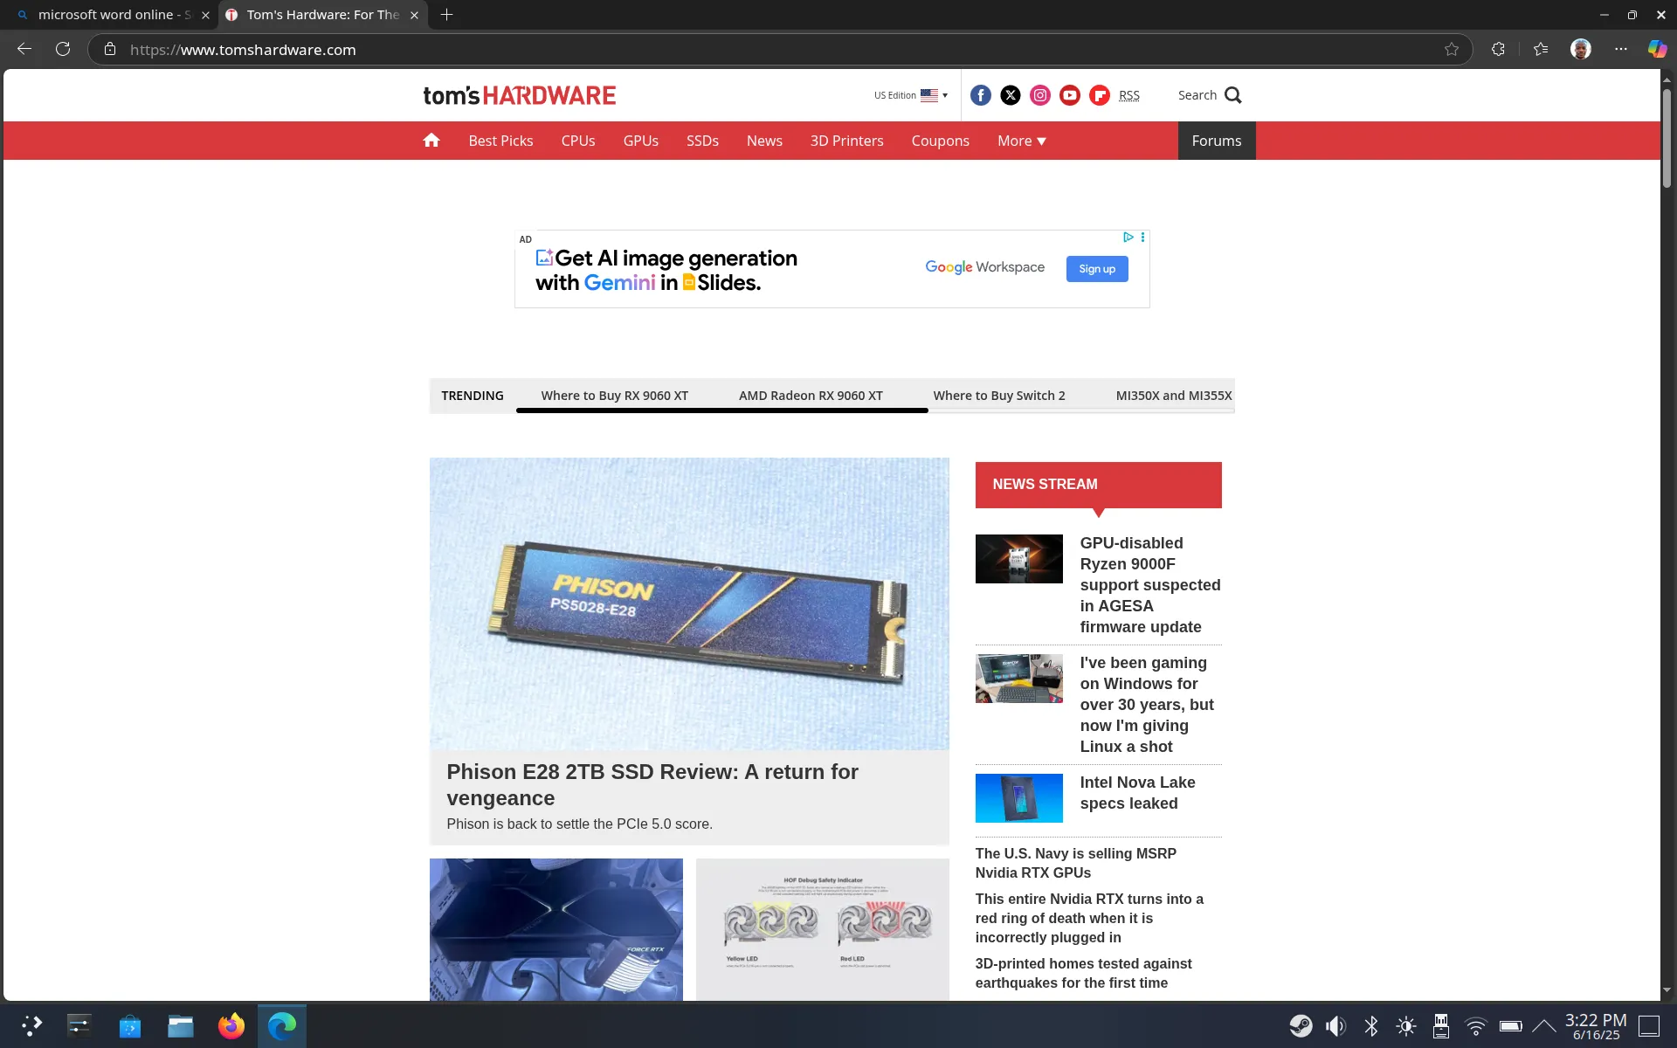The height and width of the screenshot is (1048, 1677).
Task: Open Intel Nova Lake specs leaked article
Action: click(1137, 793)
